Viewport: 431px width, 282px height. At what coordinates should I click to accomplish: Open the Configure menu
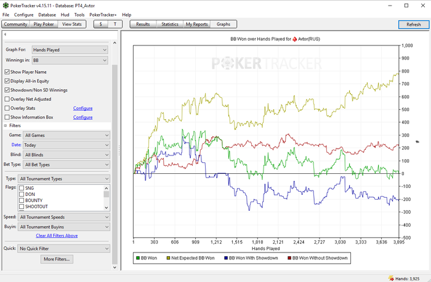click(23, 15)
